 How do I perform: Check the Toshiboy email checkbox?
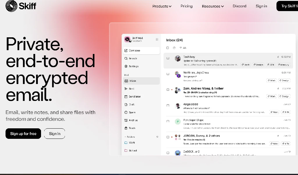[x=168, y=58]
